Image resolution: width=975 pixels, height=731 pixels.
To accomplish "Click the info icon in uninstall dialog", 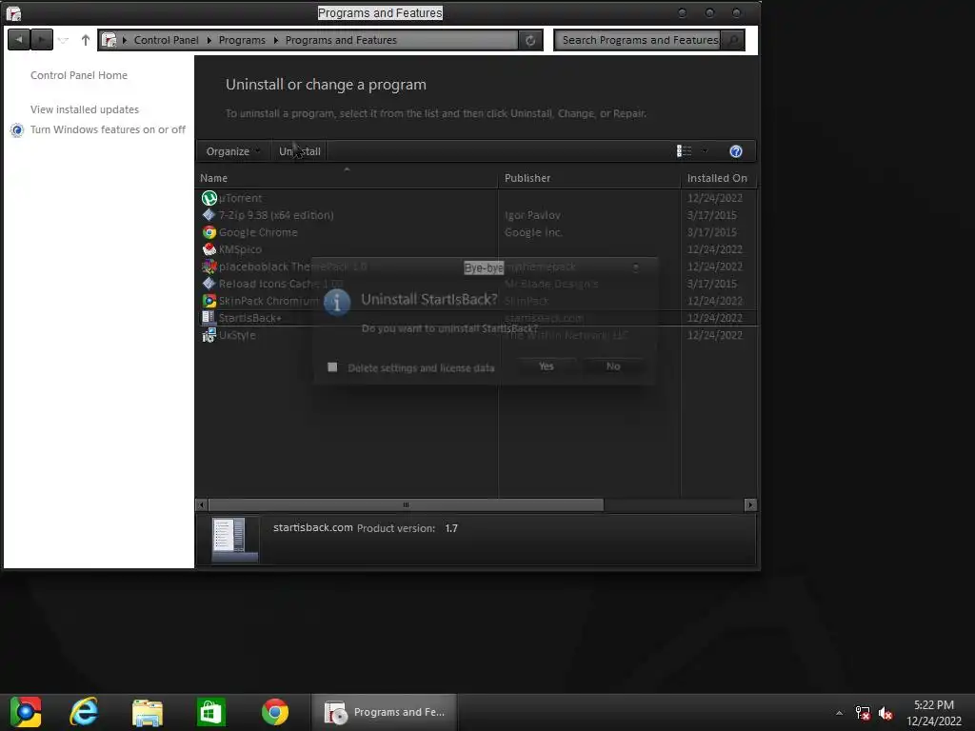I will 337,302.
